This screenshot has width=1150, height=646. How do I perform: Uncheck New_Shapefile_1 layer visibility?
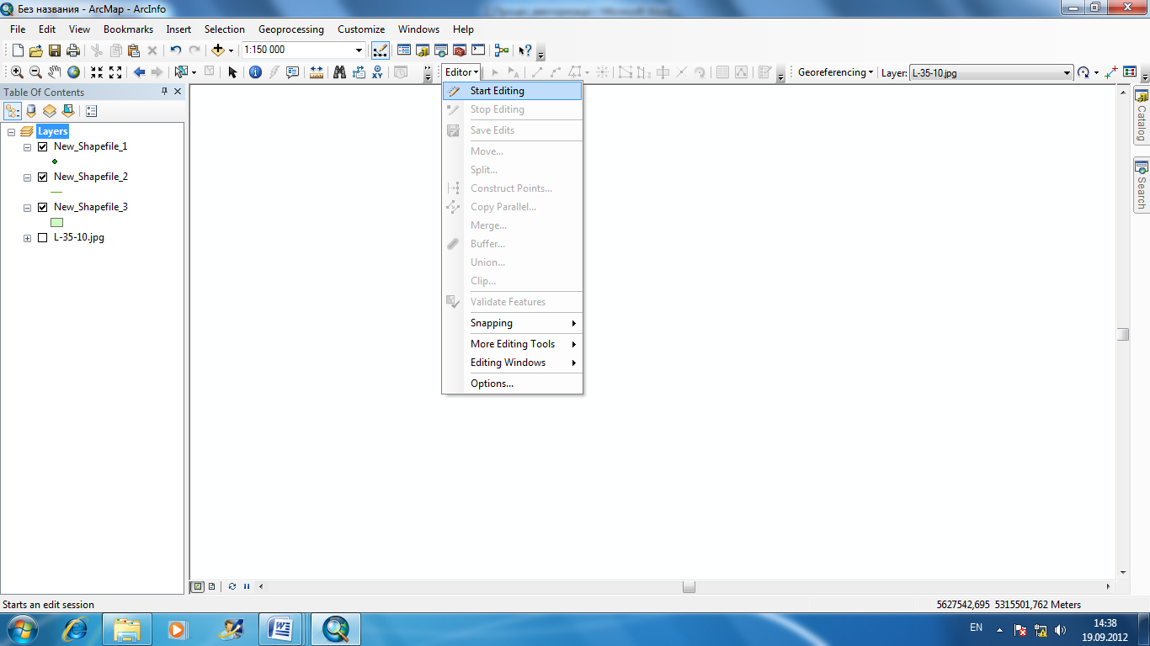coord(42,146)
